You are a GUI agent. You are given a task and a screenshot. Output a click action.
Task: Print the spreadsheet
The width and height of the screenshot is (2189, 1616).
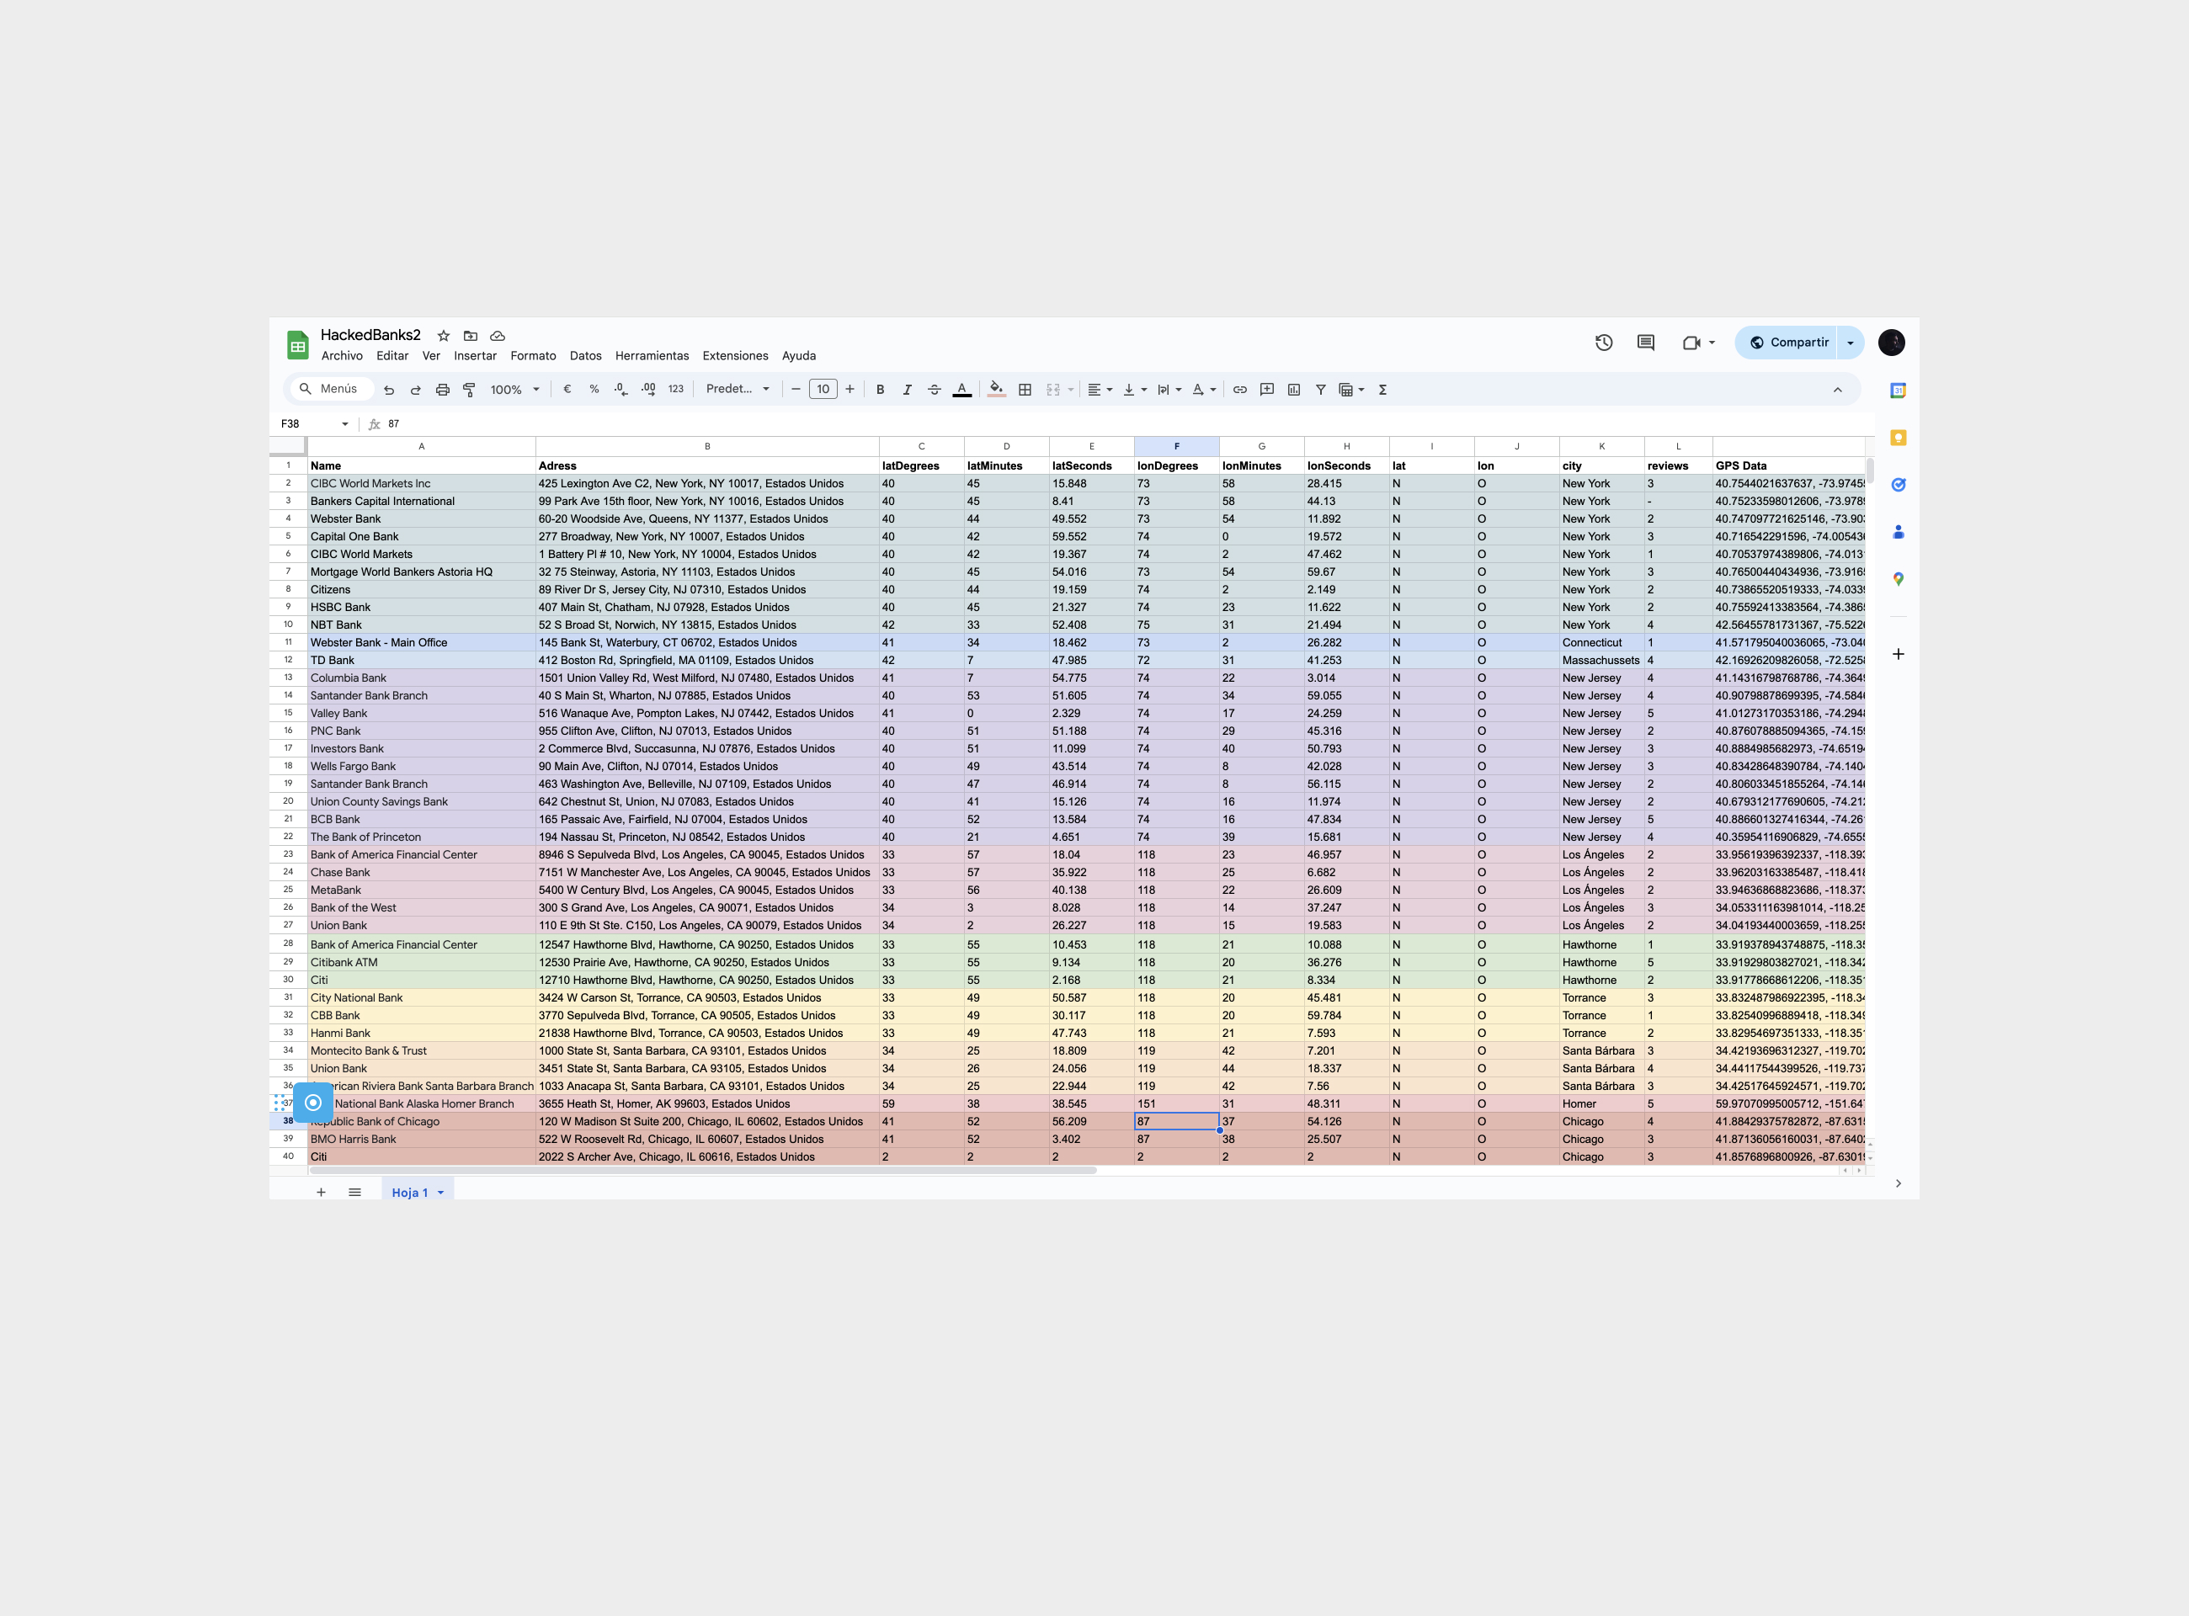442,390
